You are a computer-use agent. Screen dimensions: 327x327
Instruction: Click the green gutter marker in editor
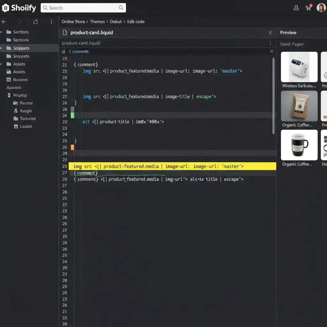[72, 115]
